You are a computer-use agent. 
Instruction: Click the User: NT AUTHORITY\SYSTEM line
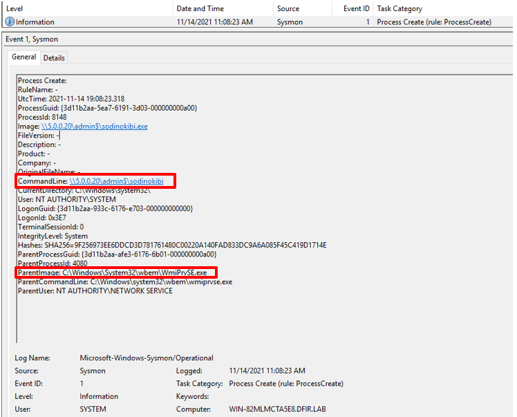tap(67, 200)
